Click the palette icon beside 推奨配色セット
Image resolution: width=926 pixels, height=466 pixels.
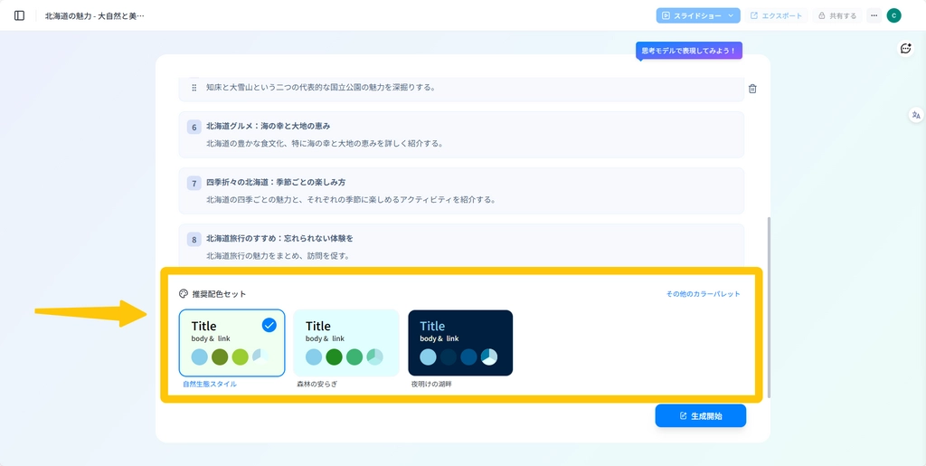184,294
